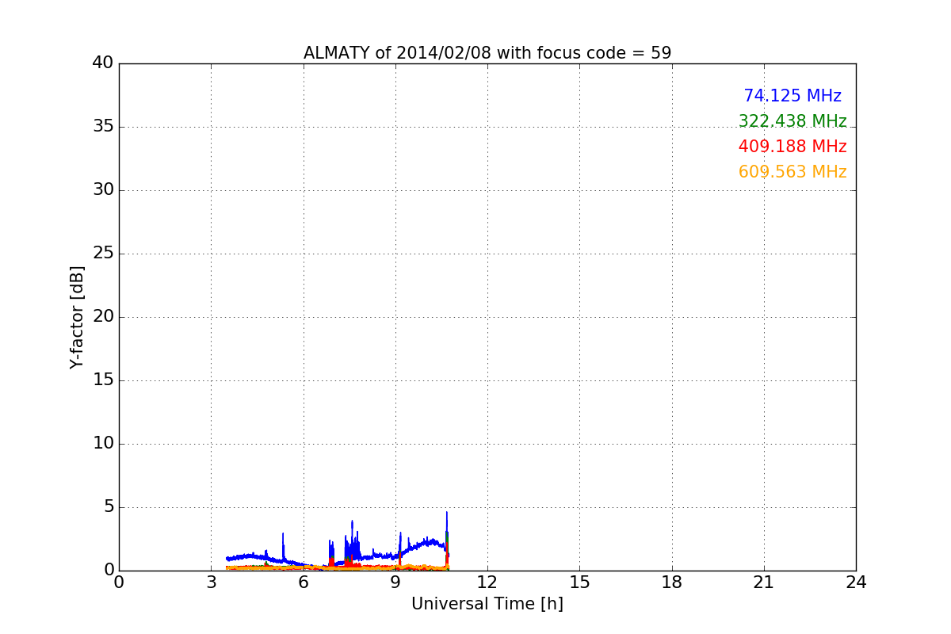This screenshot has width=951, height=634.
Task: Click the Universal Time [h] axis label
Action: click(487, 604)
